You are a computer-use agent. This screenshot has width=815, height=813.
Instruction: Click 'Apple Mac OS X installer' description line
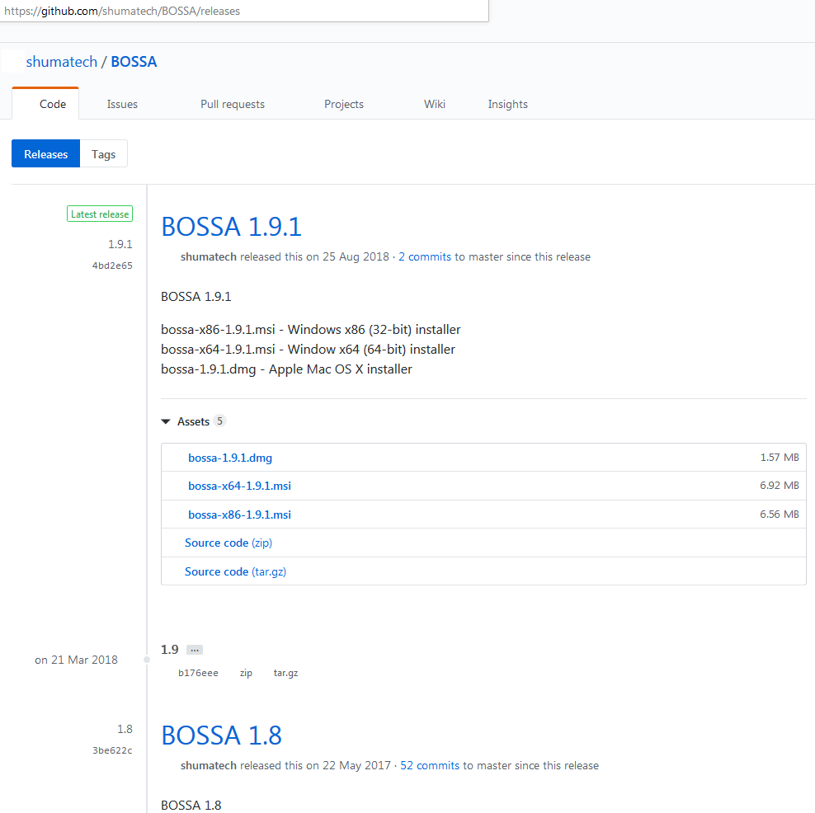point(286,369)
